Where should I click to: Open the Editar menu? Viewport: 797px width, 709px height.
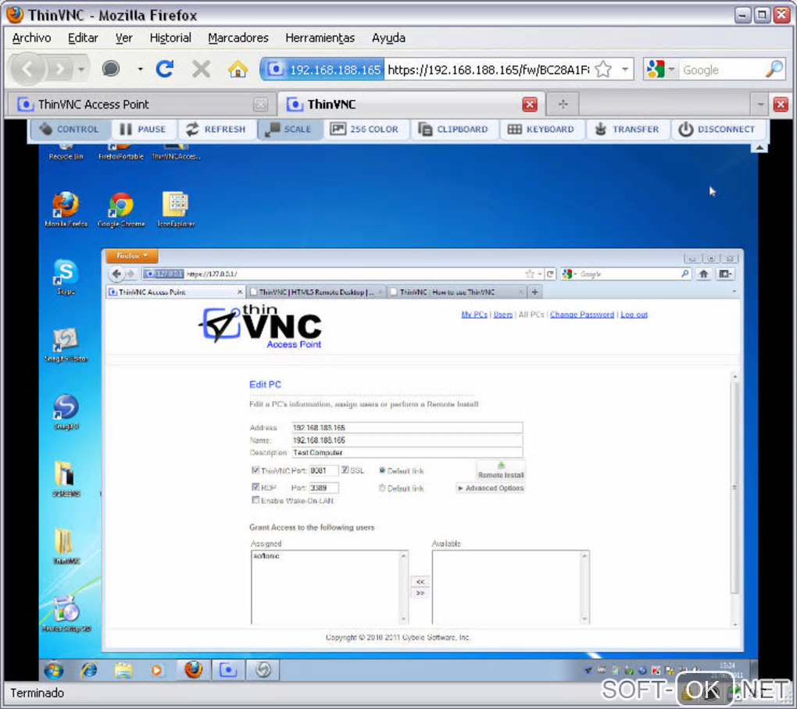(x=83, y=38)
